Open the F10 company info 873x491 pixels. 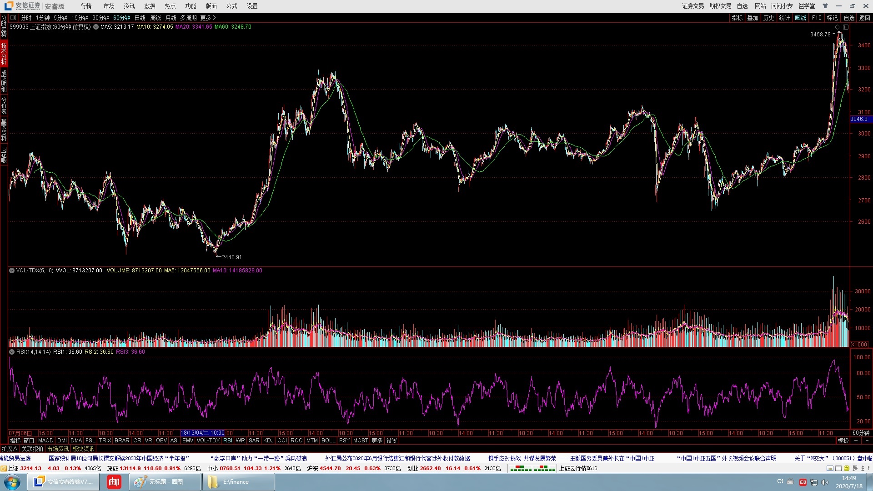(x=817, y=18)
